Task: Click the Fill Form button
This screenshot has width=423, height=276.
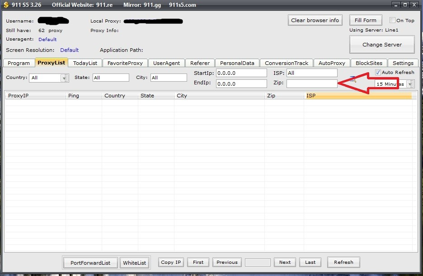Action: tap(365, 20)
